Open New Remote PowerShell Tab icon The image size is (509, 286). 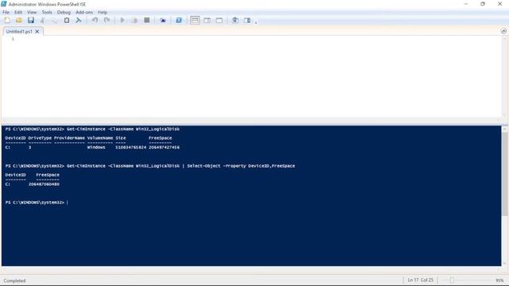[162, 21]
